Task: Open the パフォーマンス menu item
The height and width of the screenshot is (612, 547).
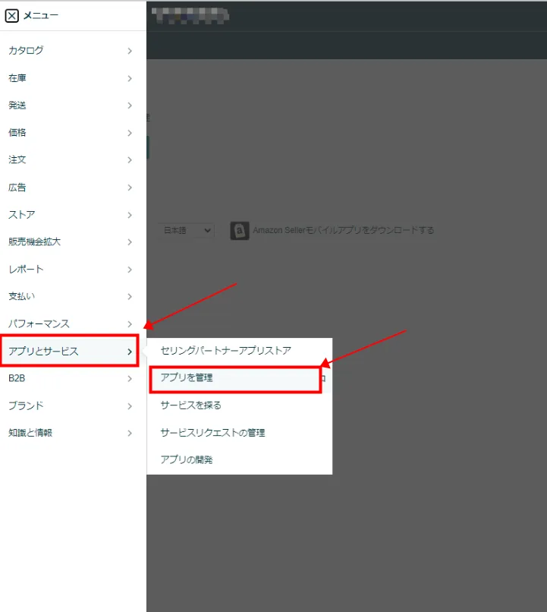Action: coord(73,323)
